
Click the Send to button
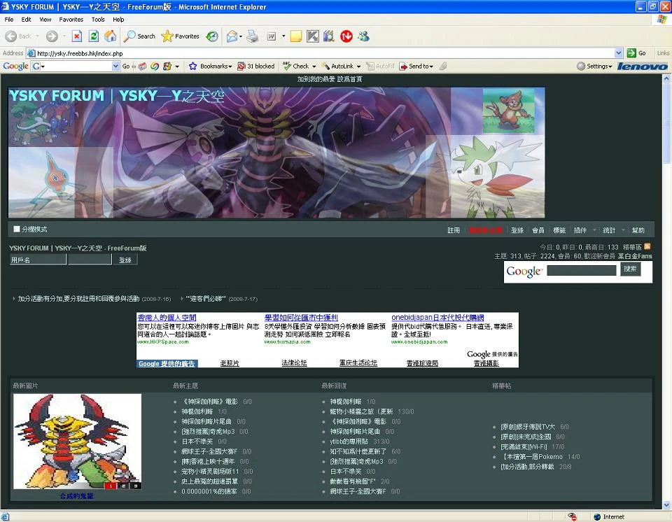tap(416, 66)
